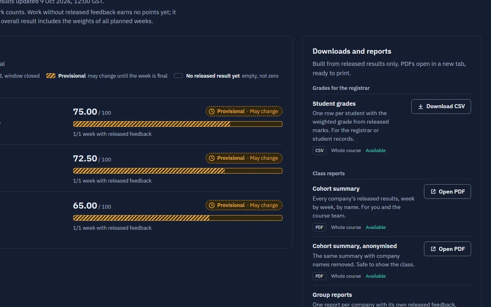Select the Group reports heading
The image size is (491, 307).
(x=332, y=295)
